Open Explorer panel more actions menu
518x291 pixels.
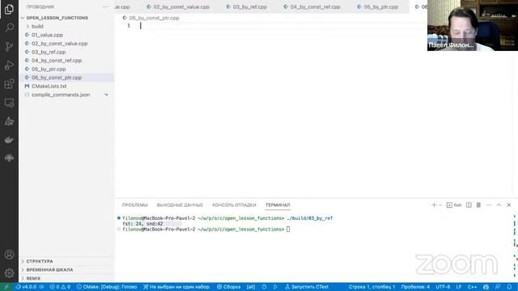coord(106,7)
